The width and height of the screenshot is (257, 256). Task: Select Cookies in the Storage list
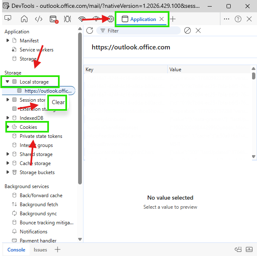coord(28,127)
